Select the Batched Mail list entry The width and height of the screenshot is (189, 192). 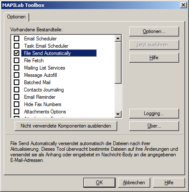(37, 82)
